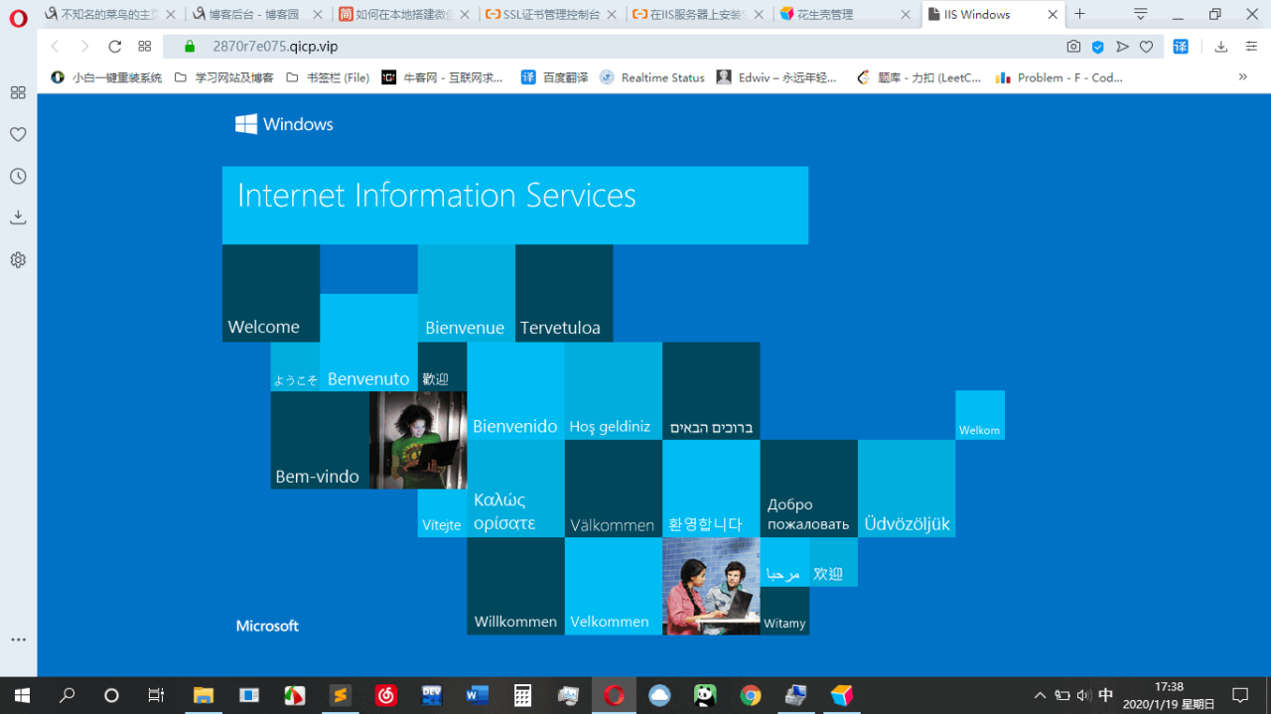The image size is (1271, 714).
Task: Open the 题库 - 力扣 LeetCode bookmark
Action: [x=918, y=77]
